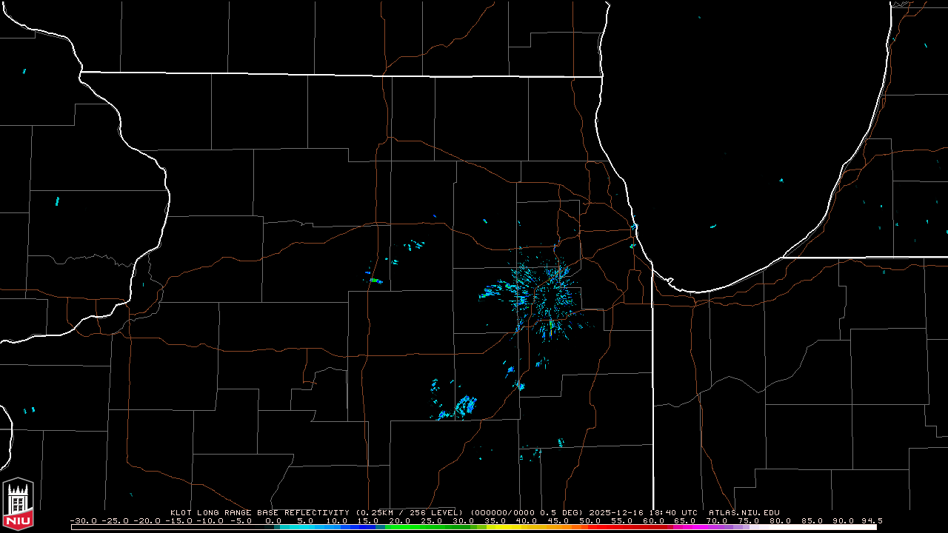Click the ATLAS.NIU.EDU label

click(x=744, y=512)
